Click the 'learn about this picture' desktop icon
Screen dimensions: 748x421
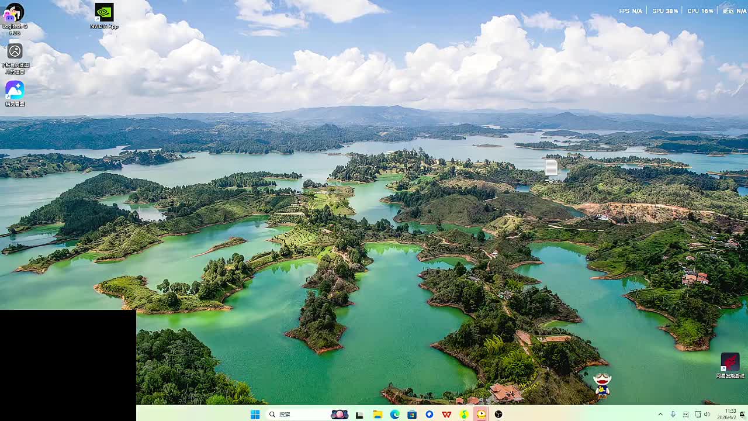(x=15, y=52)
